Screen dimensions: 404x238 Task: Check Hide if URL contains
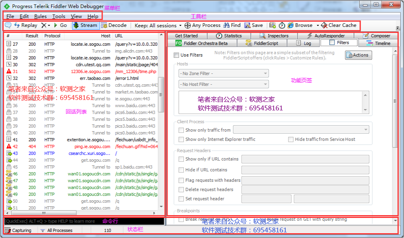(x=181, y=170)
